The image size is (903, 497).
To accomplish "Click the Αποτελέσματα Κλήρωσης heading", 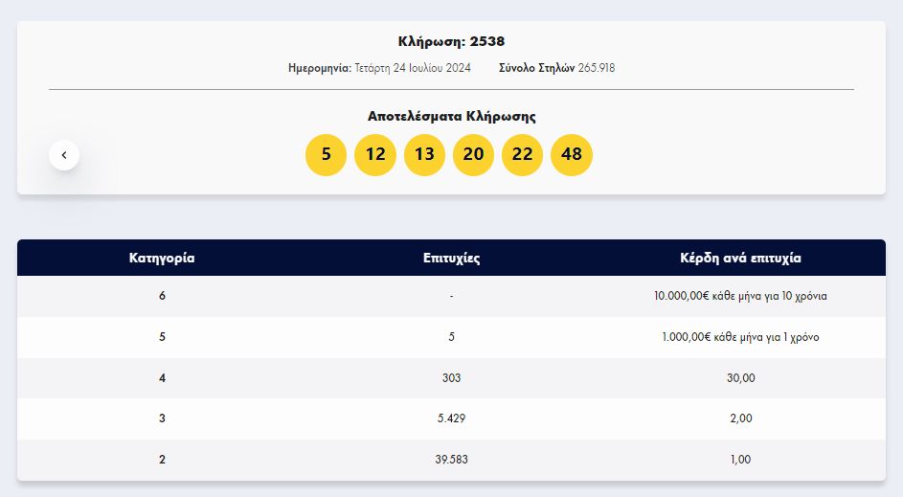I will pos(452,116).
